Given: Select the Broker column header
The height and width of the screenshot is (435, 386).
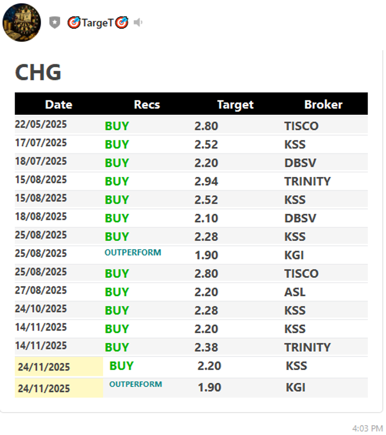Looking at the screenshot, I should point(323,104).
